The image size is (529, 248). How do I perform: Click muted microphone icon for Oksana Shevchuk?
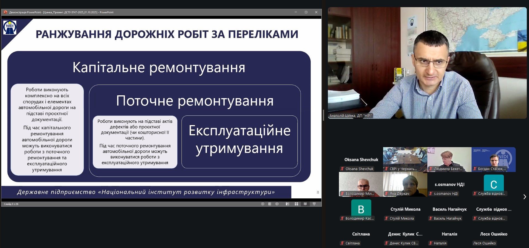click(342, 169)
